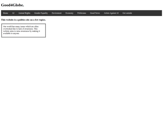Navigate to Artists Against AI

click(111, 13)
